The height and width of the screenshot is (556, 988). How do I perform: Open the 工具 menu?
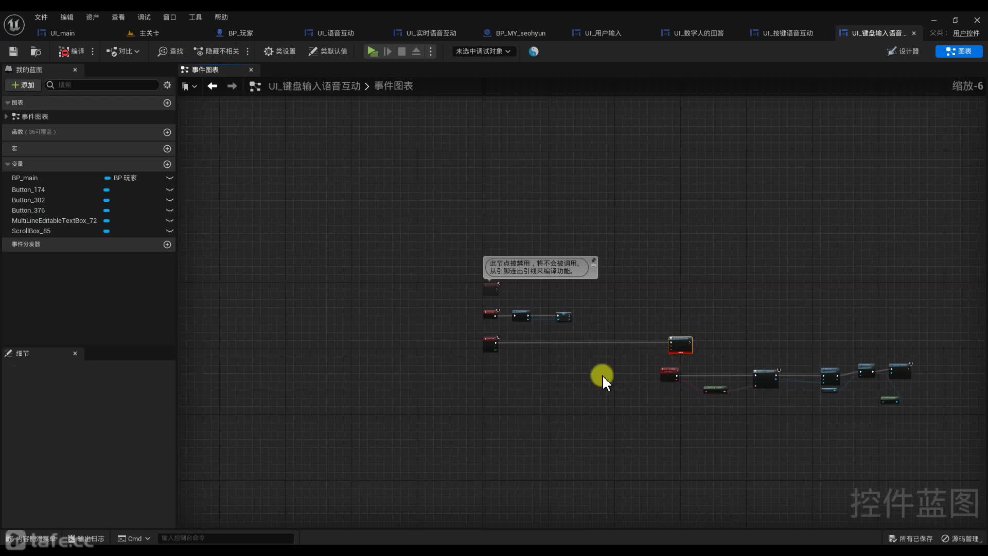[196, 17]
